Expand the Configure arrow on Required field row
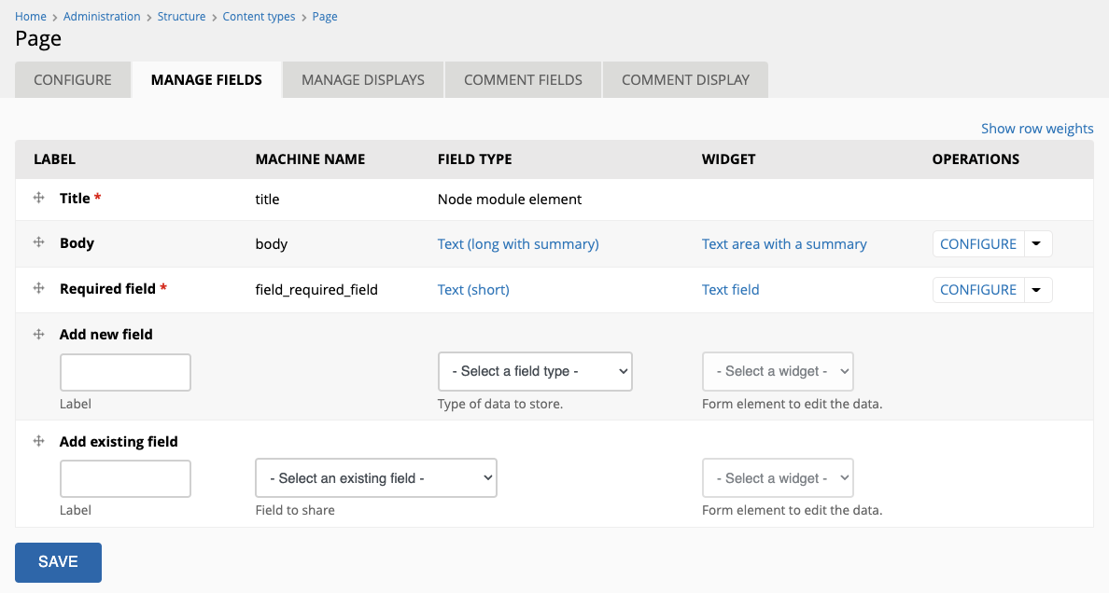Screen dimensions: 1109x593 pyautogui.click(x=1037, y=289)
